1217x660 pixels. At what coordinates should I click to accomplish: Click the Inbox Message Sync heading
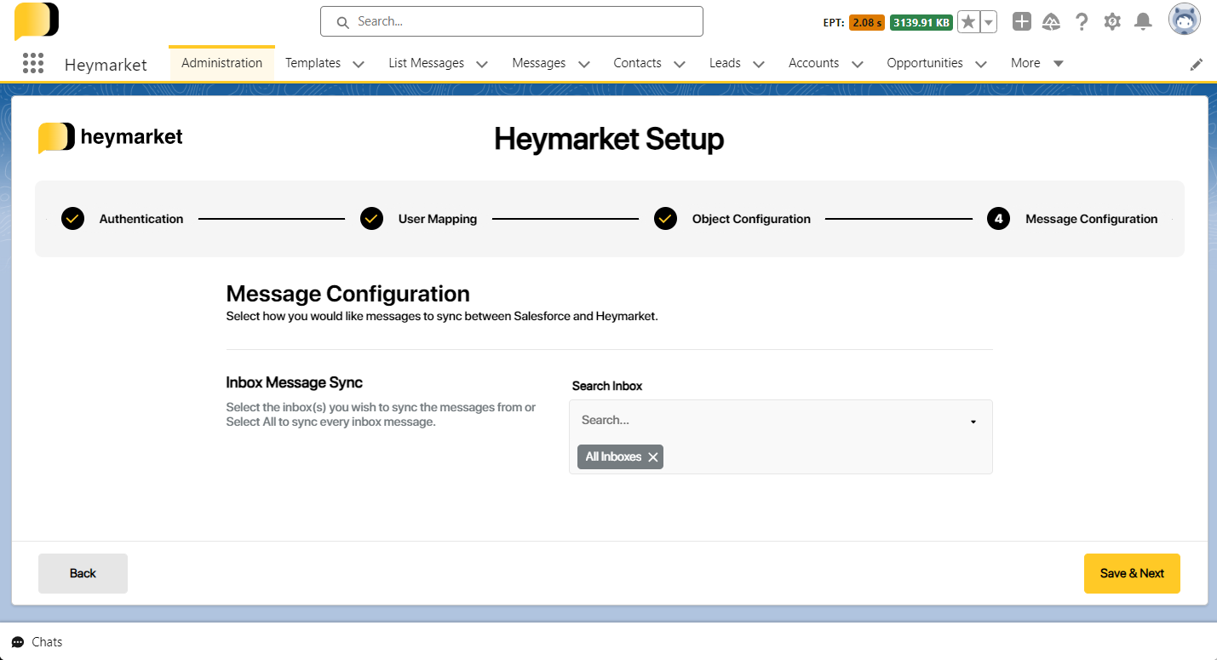(294, 382)
